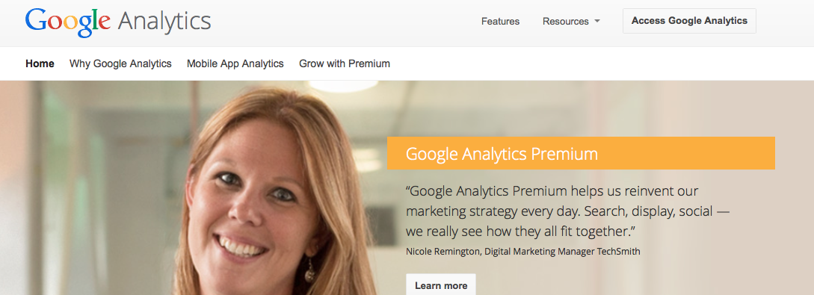Click the orange Google Analytics Premium banner
Viewport: 814px width, 295px height.
[580, 153]
